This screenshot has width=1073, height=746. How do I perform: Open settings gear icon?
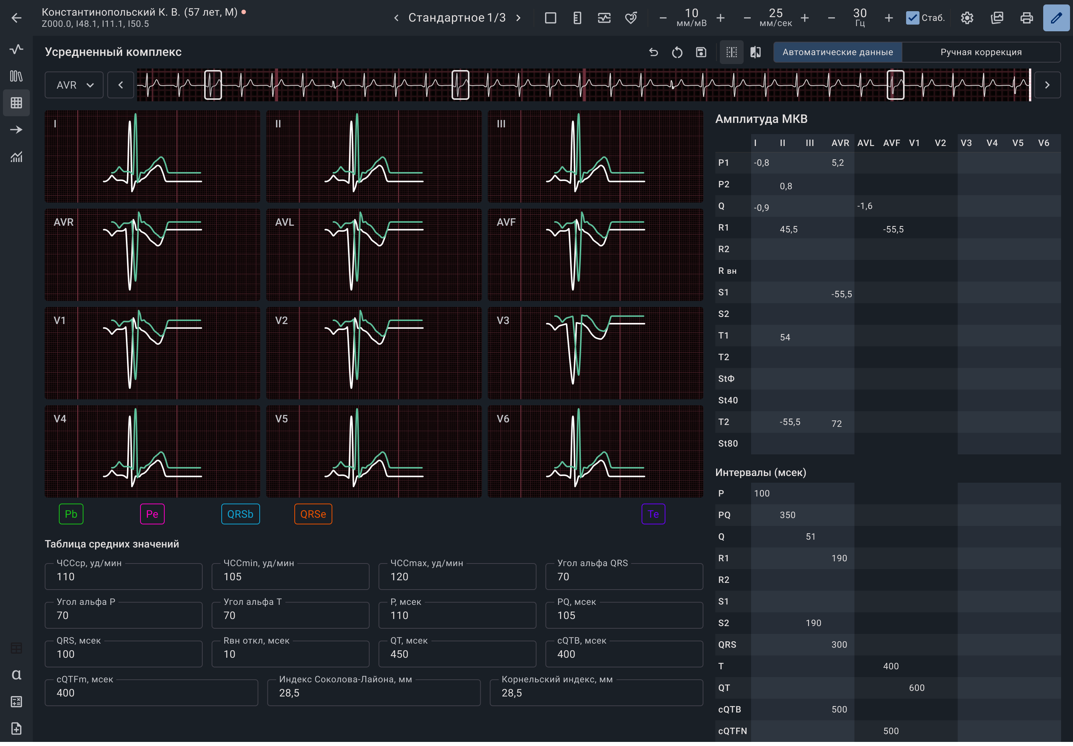pyautogui.click(x=967, y=18)
